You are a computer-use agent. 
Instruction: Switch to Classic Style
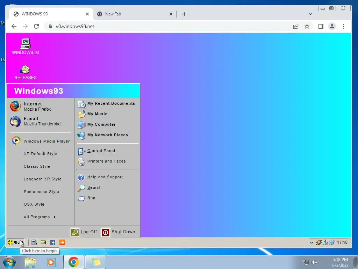37,166
